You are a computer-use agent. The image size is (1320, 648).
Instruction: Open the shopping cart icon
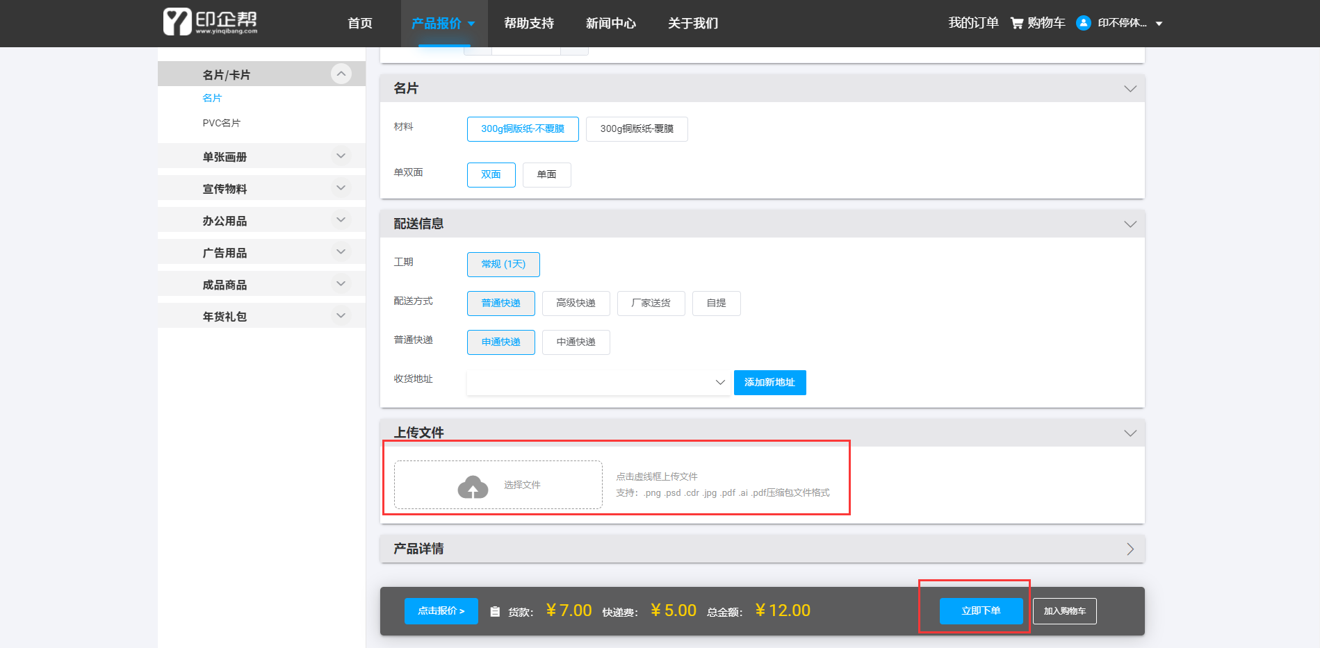point(1016,23)
